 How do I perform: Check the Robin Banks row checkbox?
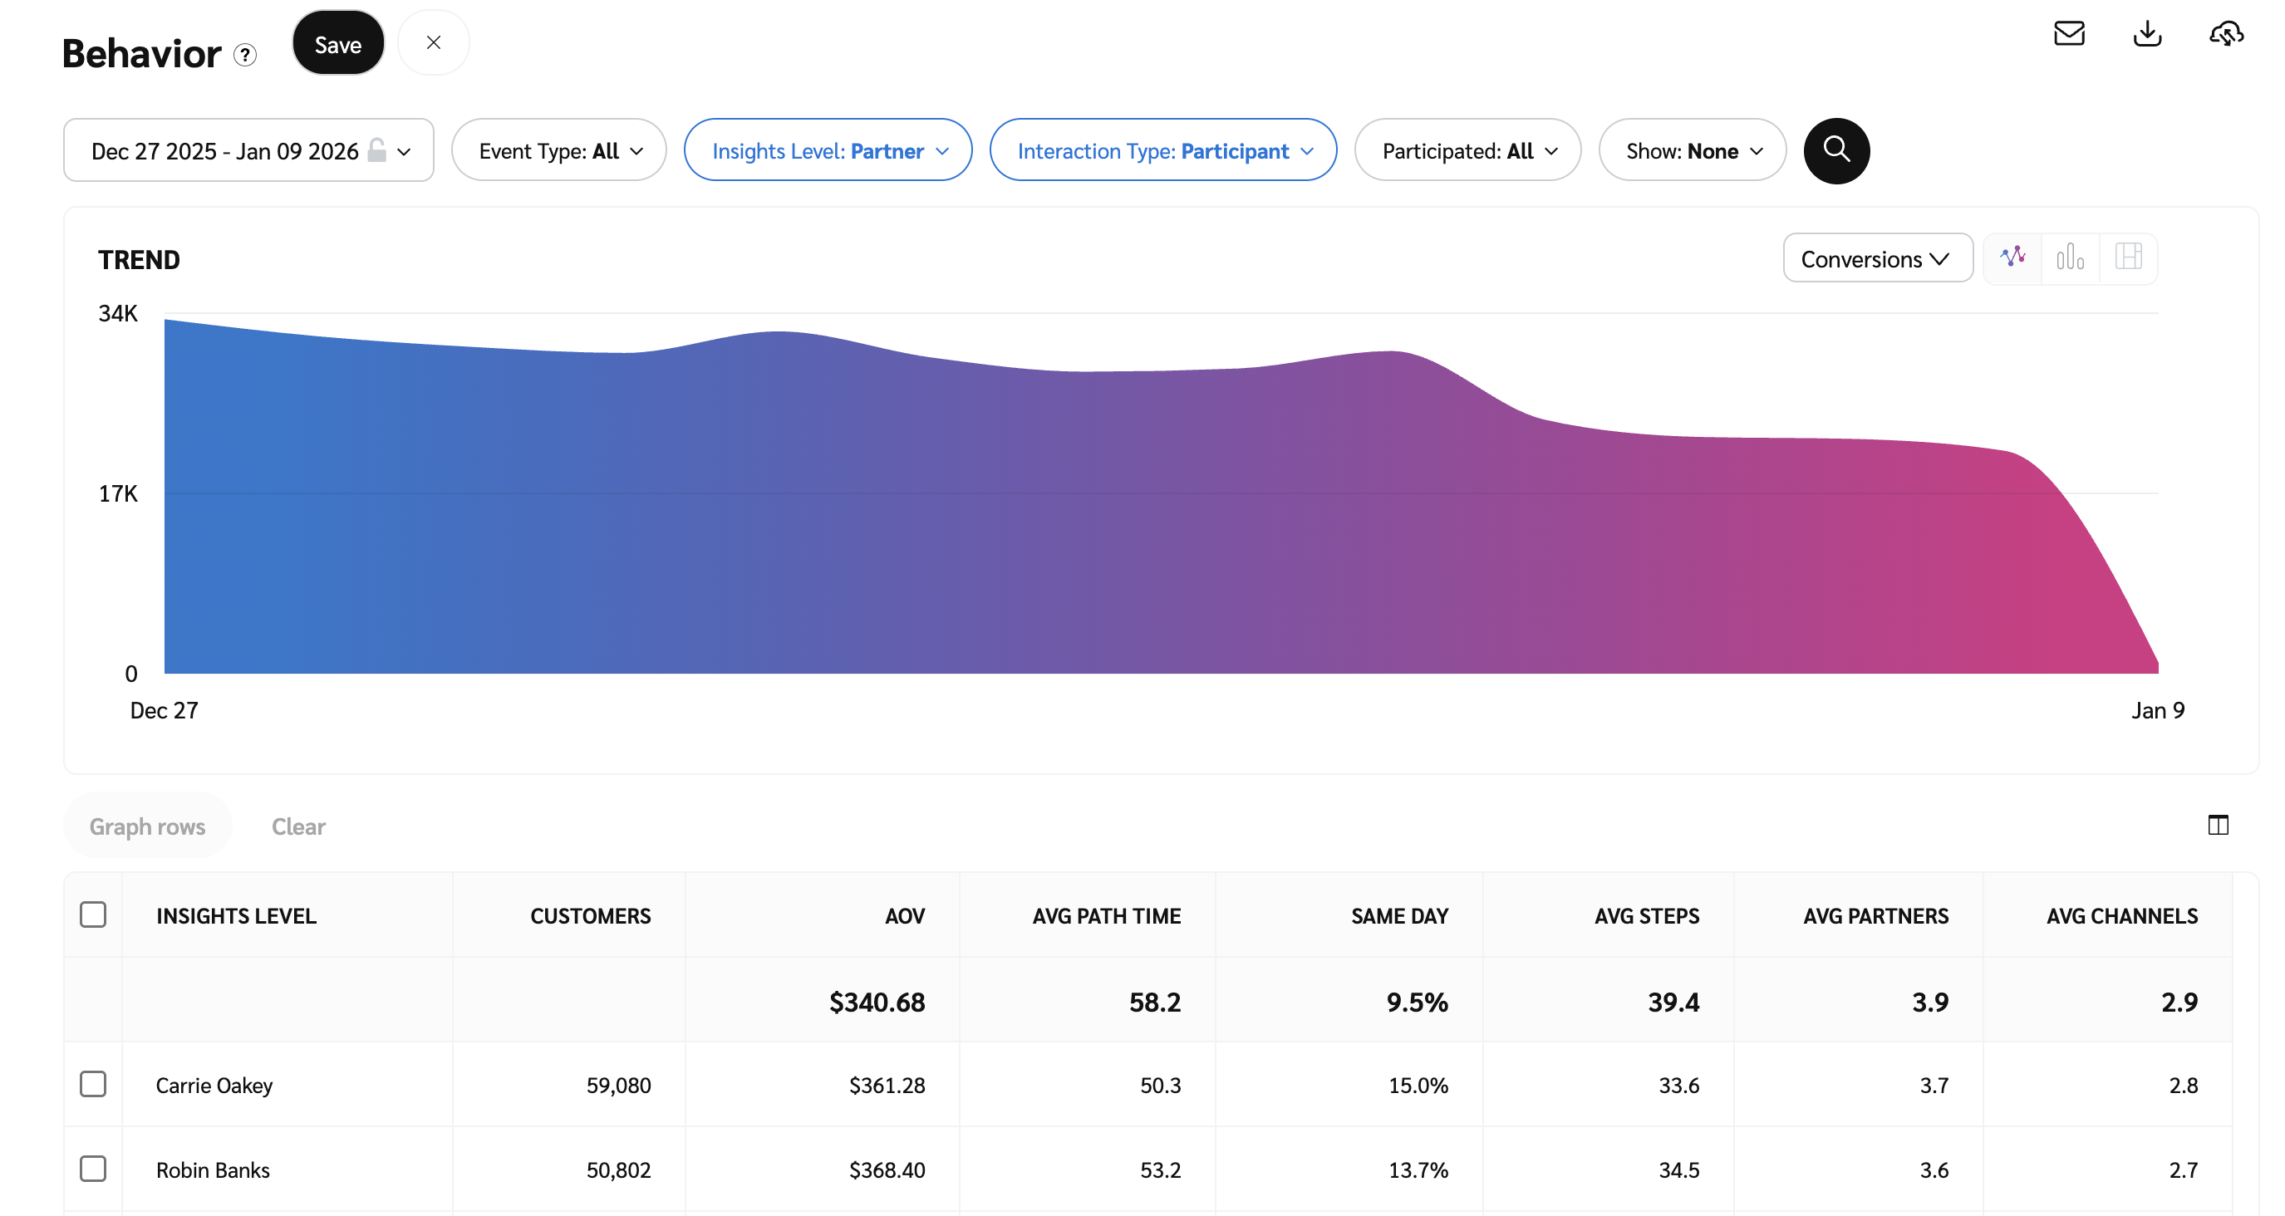(x=93, y=1169)
